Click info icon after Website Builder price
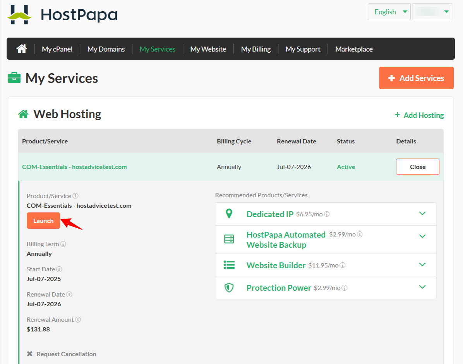This screenshot has height=364, width=463. (x=343, y=265)
